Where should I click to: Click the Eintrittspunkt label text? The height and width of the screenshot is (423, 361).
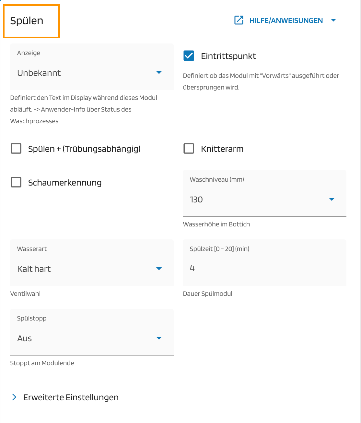click(228, 56)
